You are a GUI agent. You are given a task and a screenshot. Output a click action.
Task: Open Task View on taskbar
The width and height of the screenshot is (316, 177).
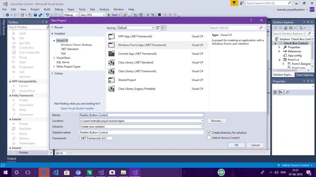(x=28, y=172)
